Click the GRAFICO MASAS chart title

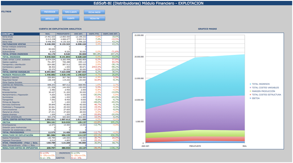(207, 29)
